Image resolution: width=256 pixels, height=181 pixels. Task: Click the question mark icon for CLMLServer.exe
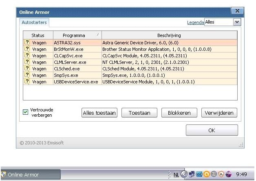click(x=27, y=62)
